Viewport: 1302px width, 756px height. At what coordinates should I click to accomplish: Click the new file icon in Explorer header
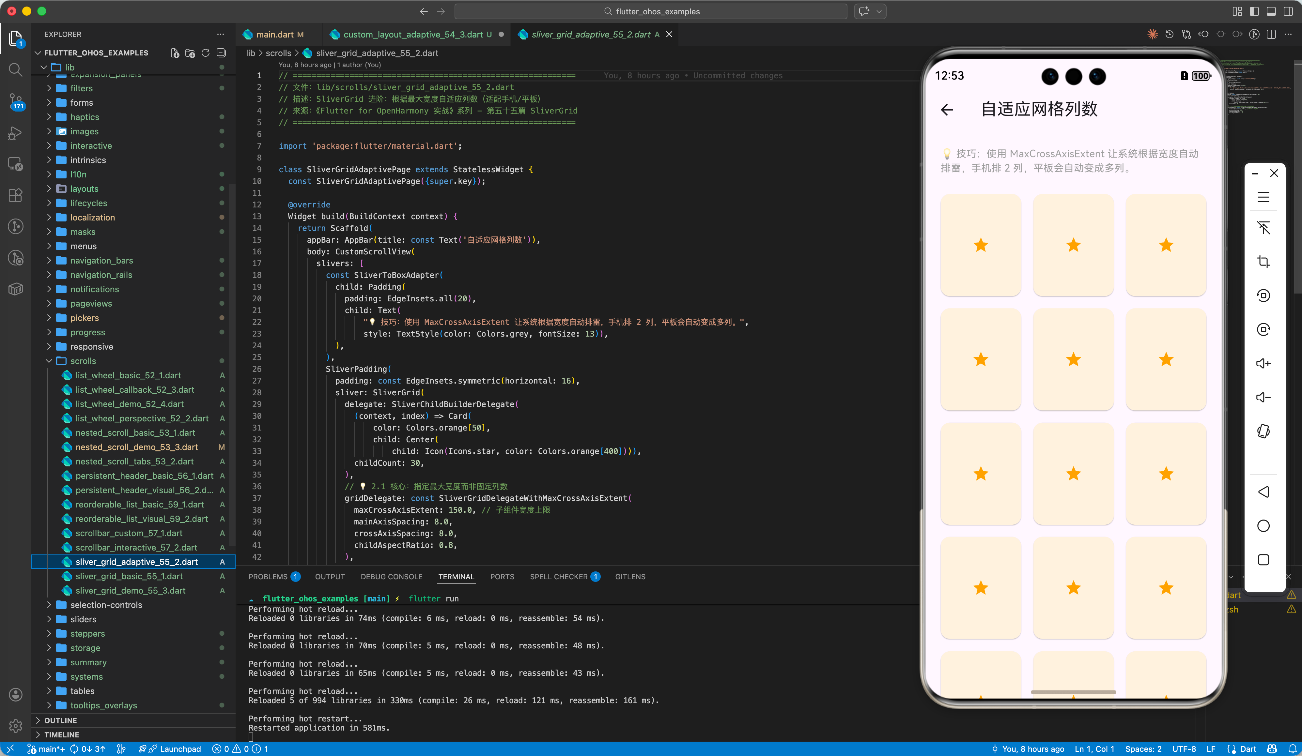pyautogui.click(x=175, y=53)
